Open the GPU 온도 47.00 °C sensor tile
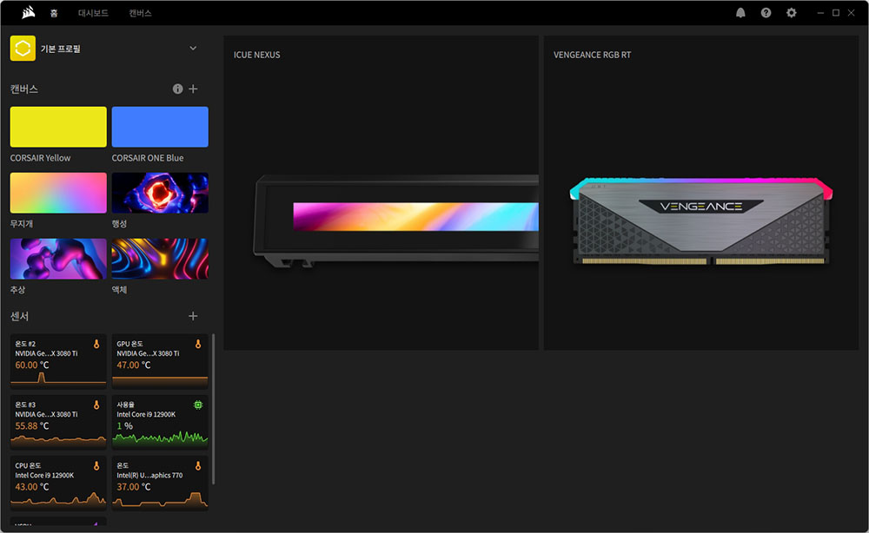Screen dimensions: 869x533 point(160,361)
